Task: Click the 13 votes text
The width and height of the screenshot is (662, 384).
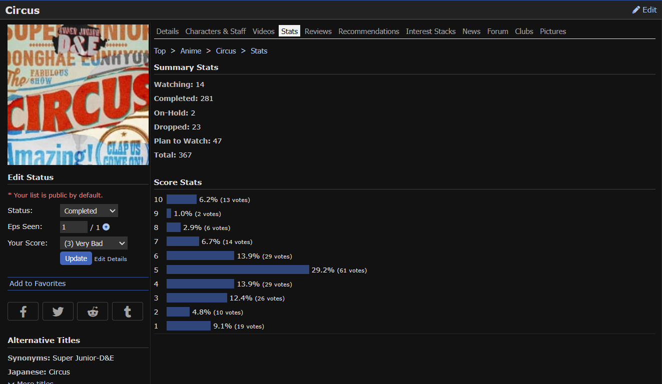Action: point(235,200)
